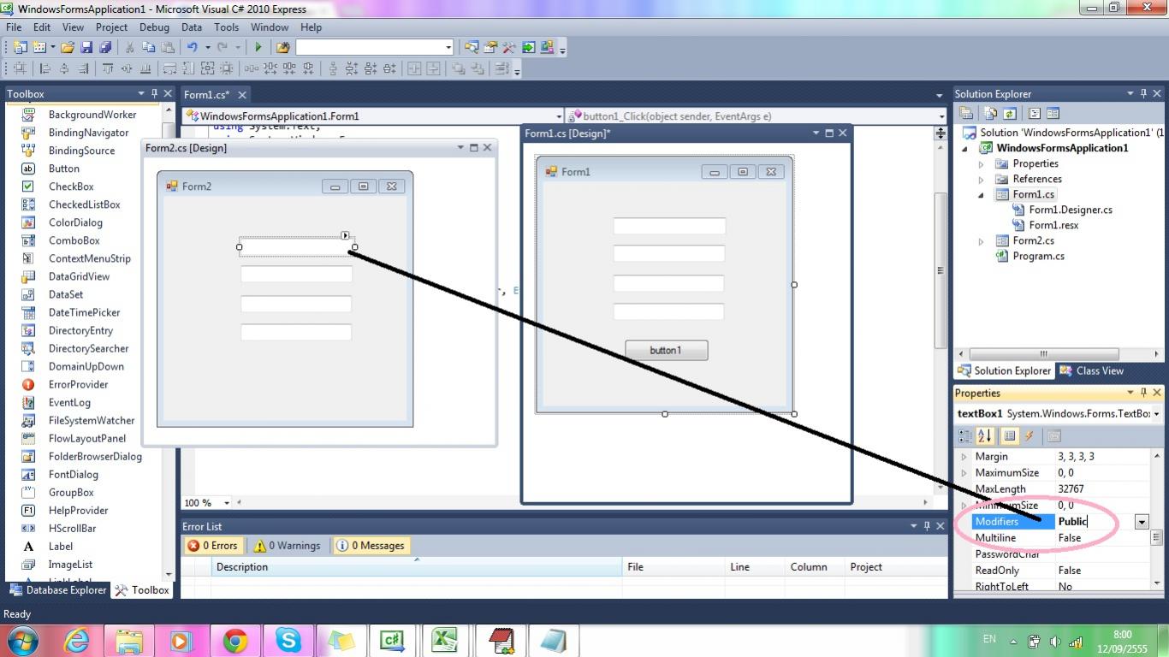Select DataGridView in Toolbox
The height and width of the screenshot is (657, 1169).
coord(79,276)
